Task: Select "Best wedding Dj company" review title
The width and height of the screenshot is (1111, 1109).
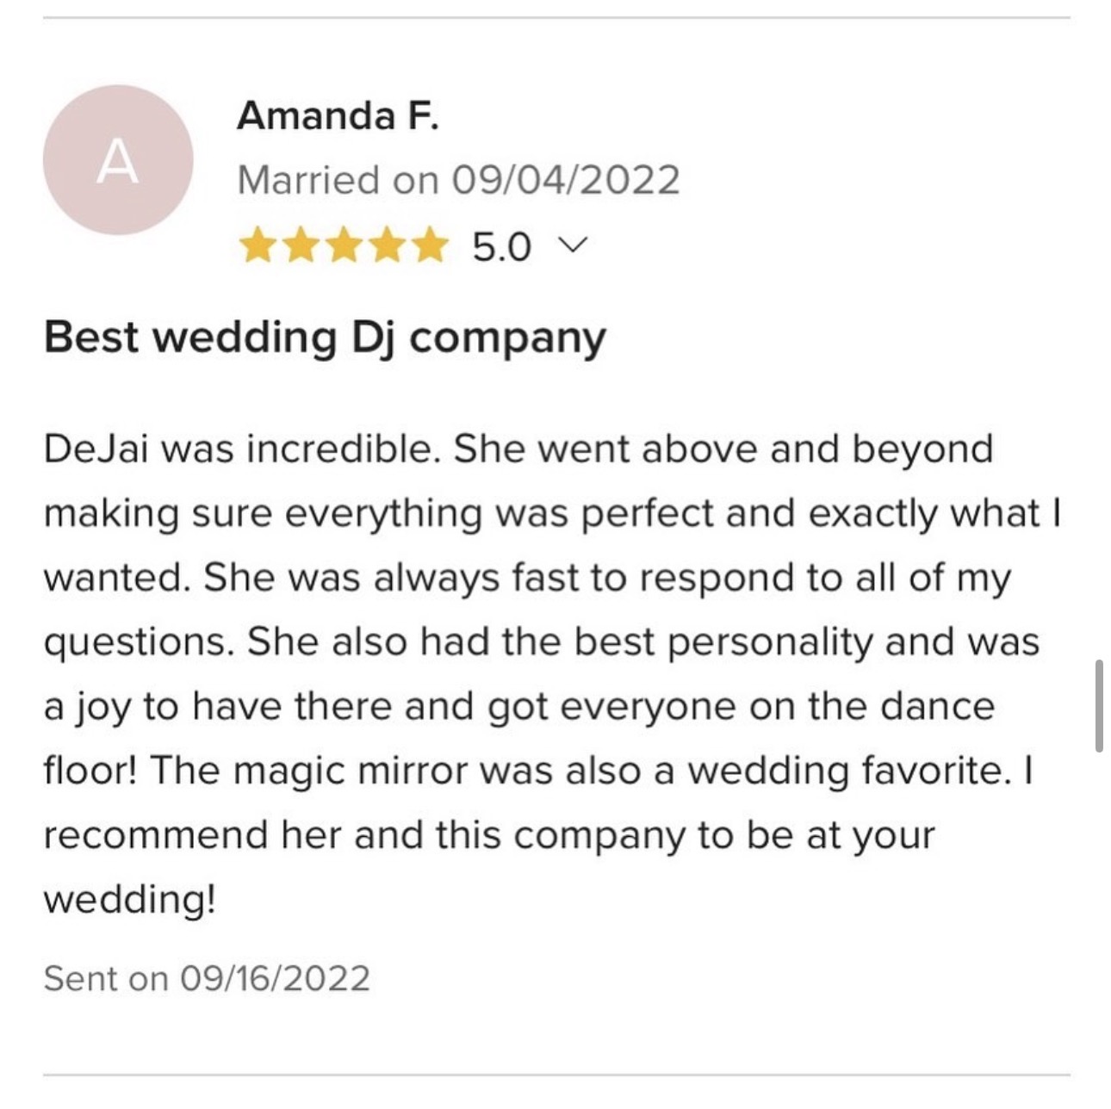Action: pos(325,337)
